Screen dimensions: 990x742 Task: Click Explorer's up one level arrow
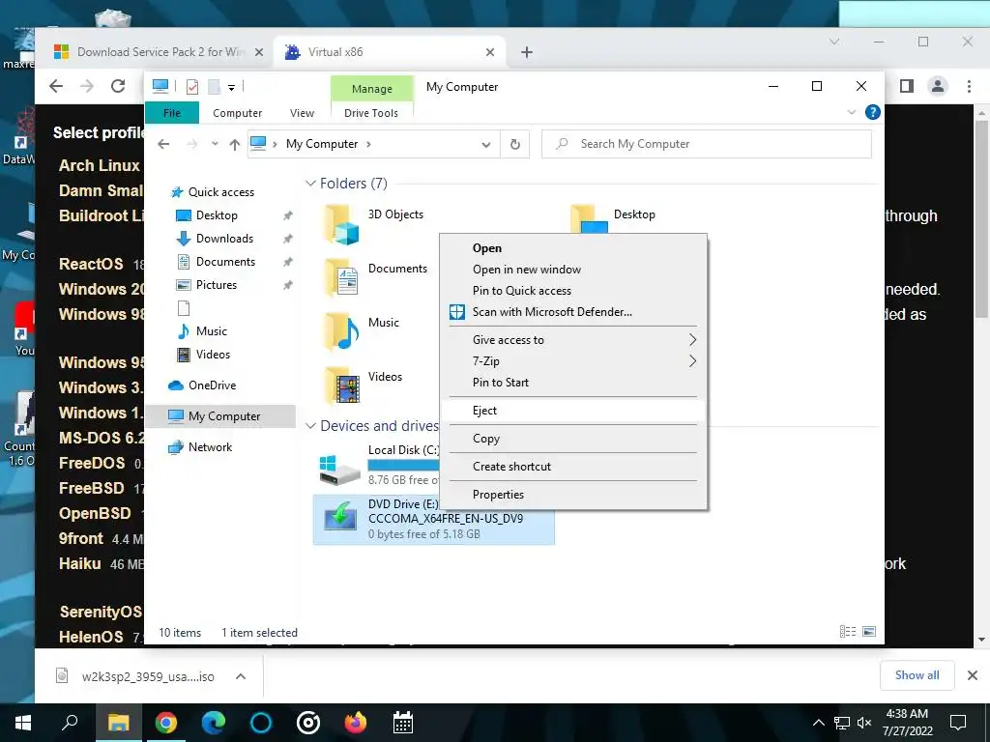point(234,145)
